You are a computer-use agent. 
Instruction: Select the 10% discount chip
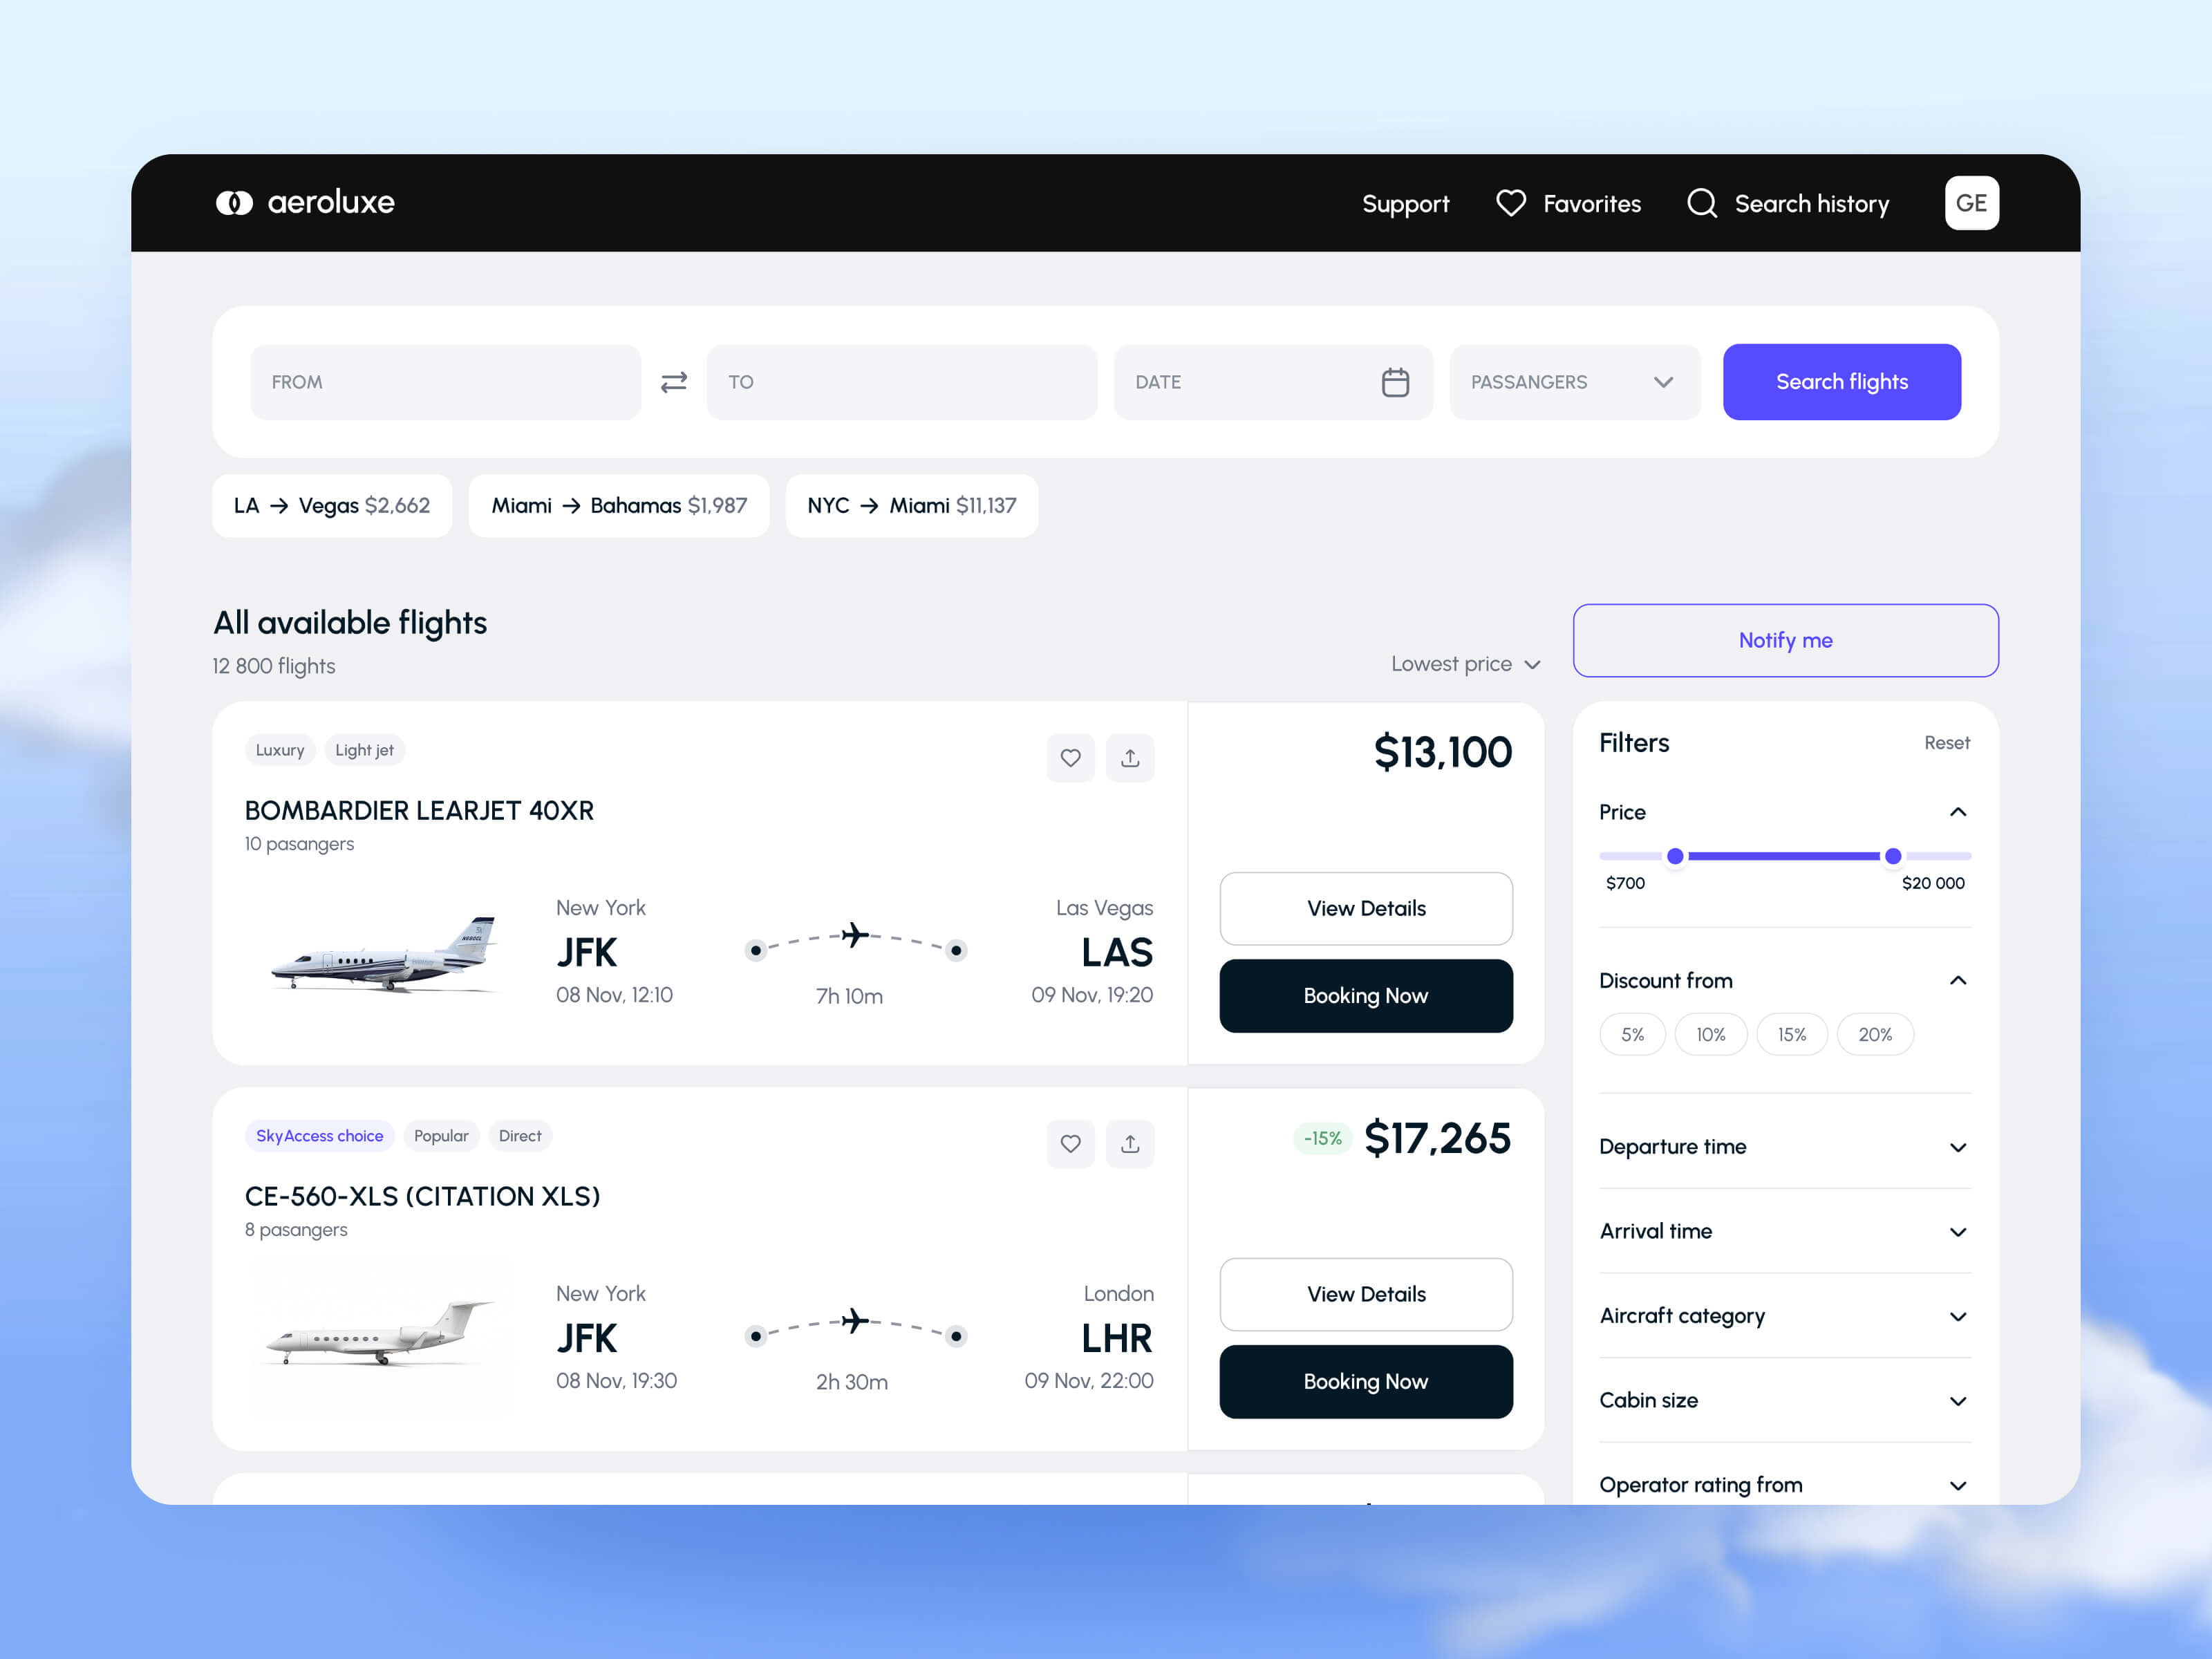click(1710, 1035)
